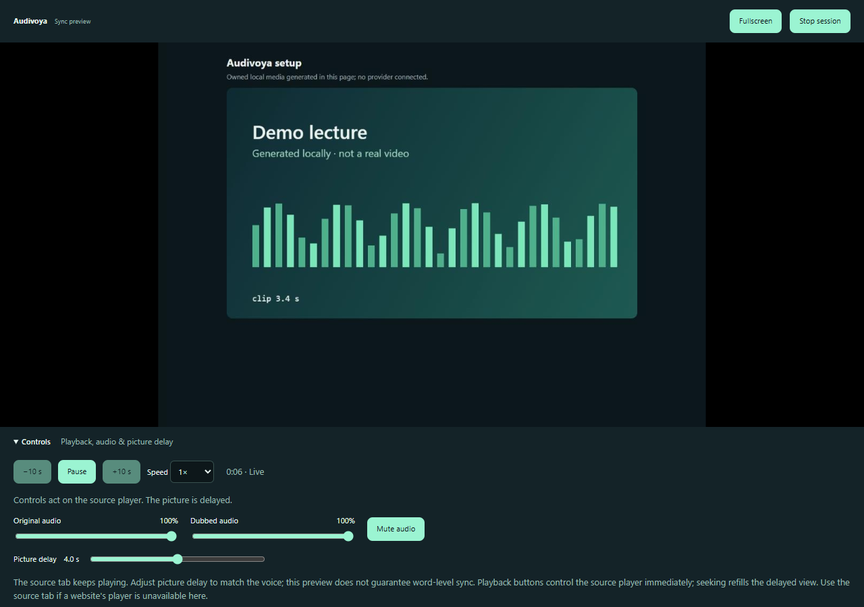The width and height of the screenshot is (864, 607).
Task: Adjust the Picture delay slider
Action: coord(178,559)
